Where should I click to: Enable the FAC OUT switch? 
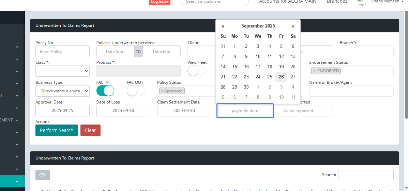click(x=135, y=91)
